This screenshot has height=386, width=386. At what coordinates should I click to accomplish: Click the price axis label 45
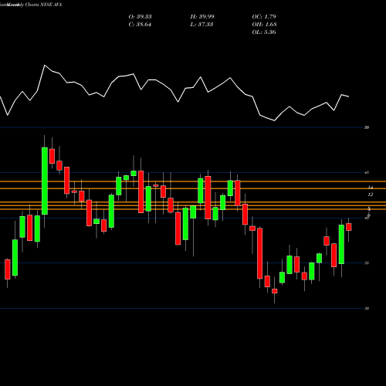point(367,172)
